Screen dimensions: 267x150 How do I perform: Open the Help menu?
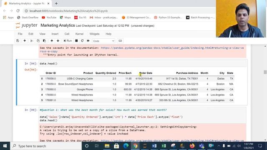pos(108,34)
